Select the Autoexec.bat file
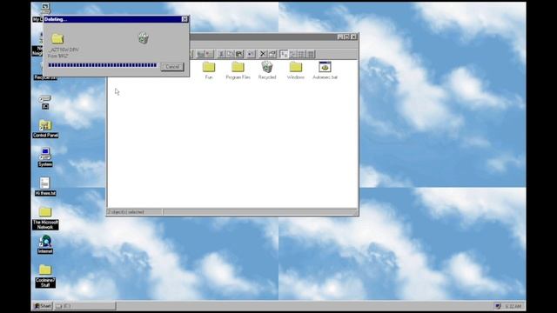This screenshot has height=313, width=557. (325, 70)
